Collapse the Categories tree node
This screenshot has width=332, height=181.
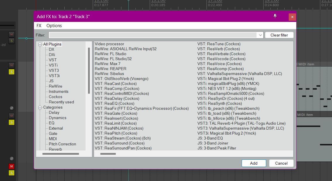click(x=40, y=107)
